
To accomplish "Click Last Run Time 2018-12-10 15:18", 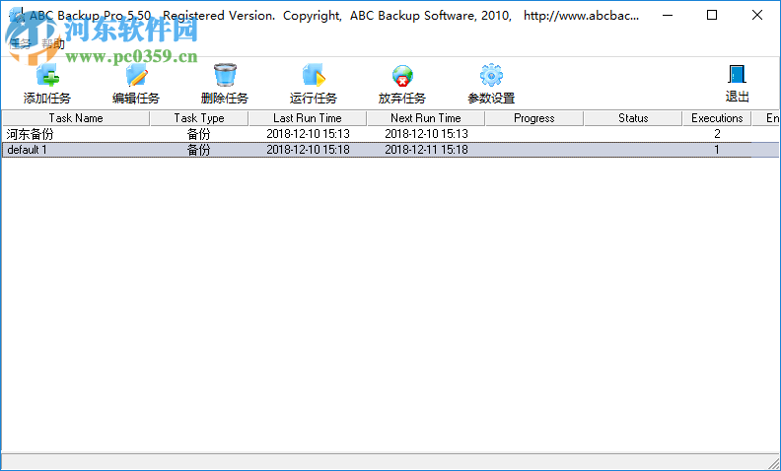I will (x=308, y=150).
